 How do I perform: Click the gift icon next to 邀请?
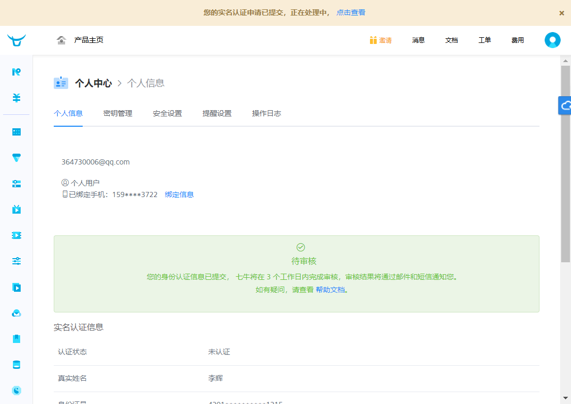coord(373,40)
